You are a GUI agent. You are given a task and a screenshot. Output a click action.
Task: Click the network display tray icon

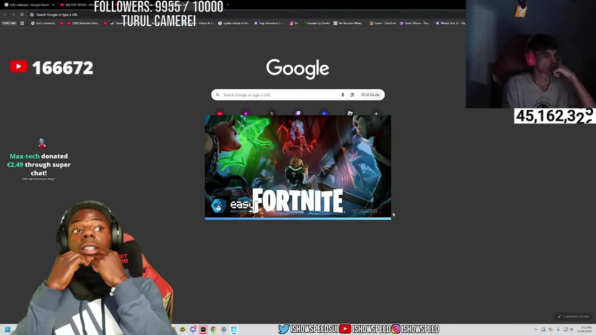pos(565,329)
